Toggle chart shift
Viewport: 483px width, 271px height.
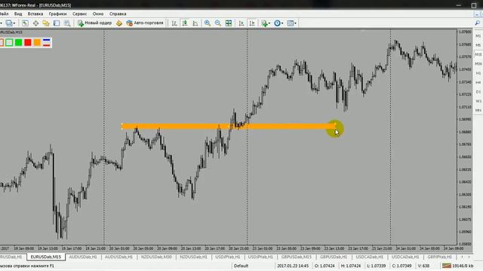pos(252,23)
